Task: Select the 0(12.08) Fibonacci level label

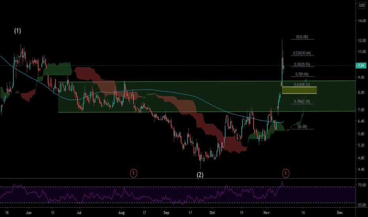Action: [302, 37]
